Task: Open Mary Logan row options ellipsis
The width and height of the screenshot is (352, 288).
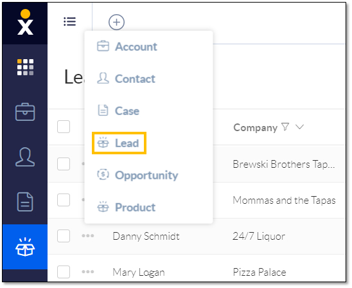Action: coord(88,272)
